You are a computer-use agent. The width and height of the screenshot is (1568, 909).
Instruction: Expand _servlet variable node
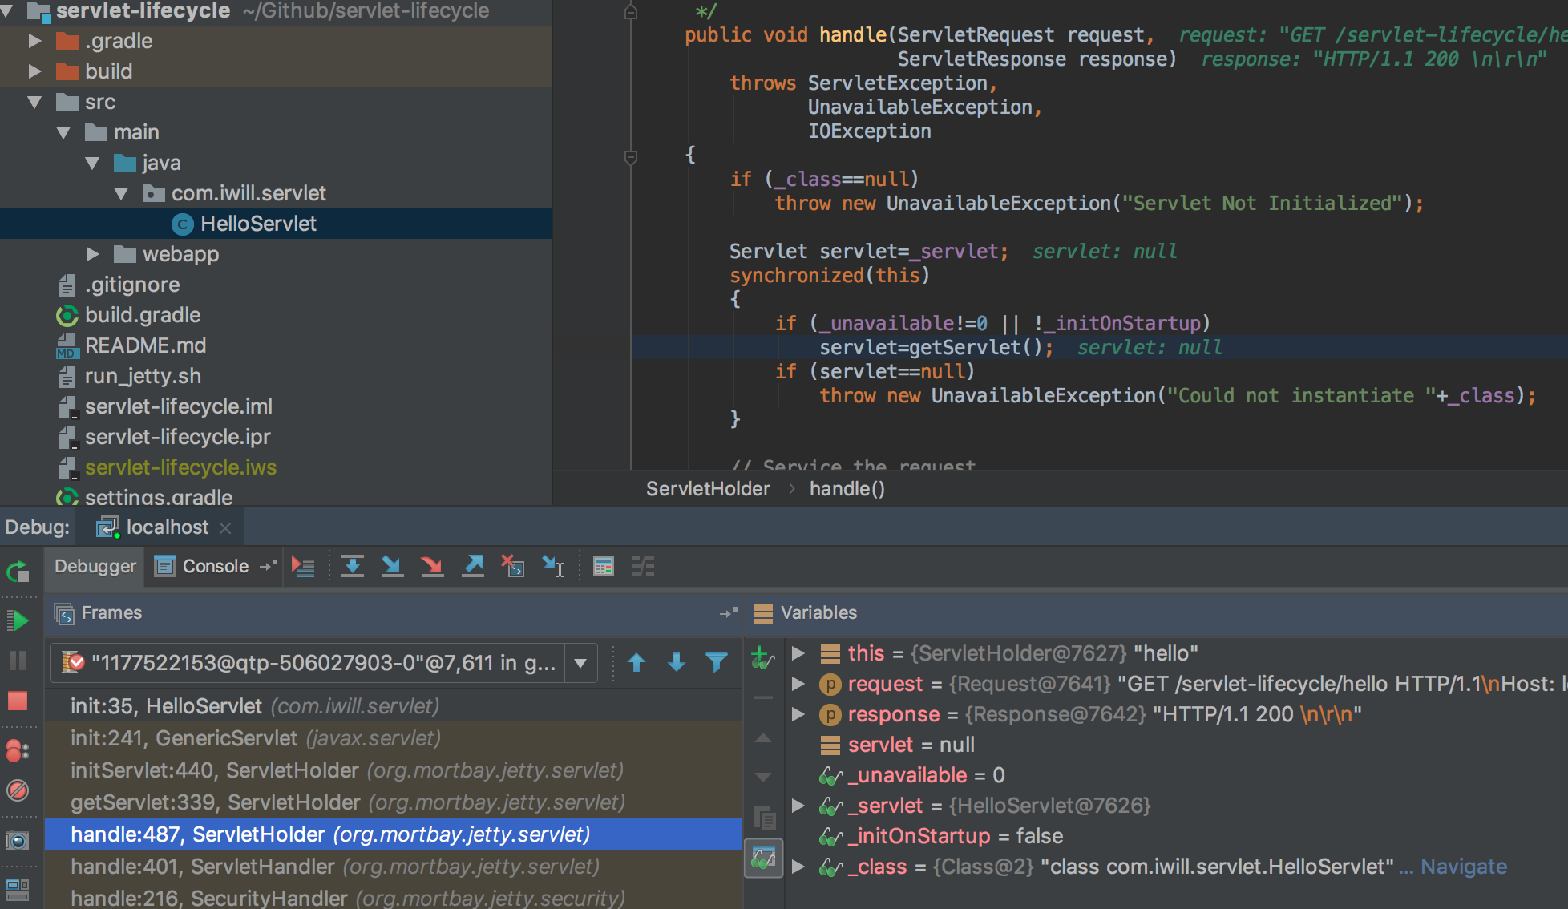(798, 806)
